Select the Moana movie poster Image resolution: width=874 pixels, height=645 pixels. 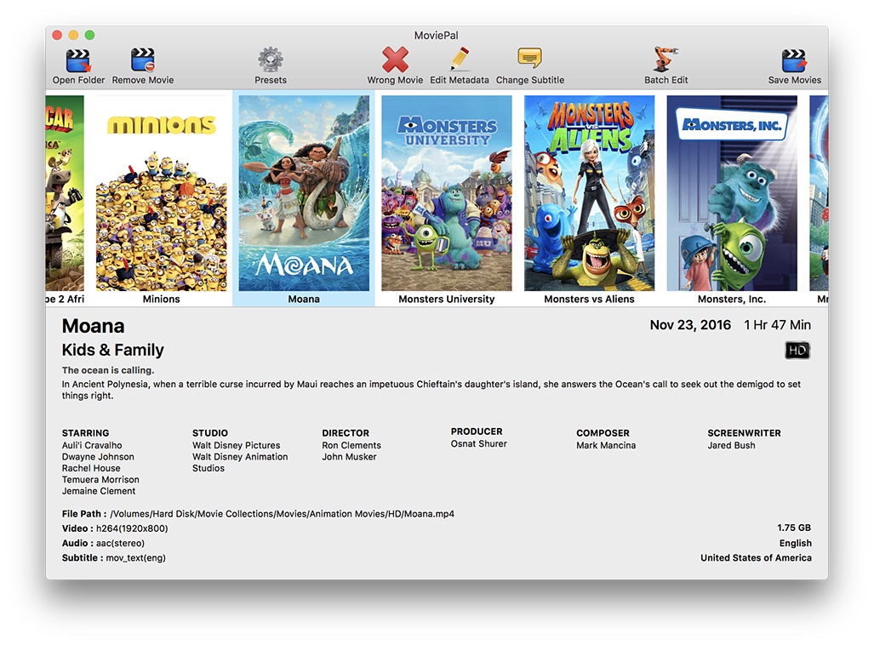(x=304, y=193)
